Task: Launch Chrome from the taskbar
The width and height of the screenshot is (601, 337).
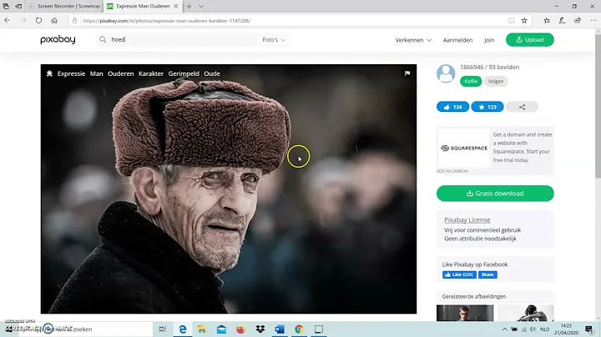Action: (x=299, y=329)
